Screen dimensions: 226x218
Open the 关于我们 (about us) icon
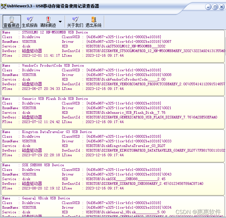point(75,22)
